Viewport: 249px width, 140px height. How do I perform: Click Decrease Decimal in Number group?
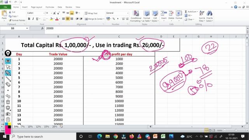(127, 19)
